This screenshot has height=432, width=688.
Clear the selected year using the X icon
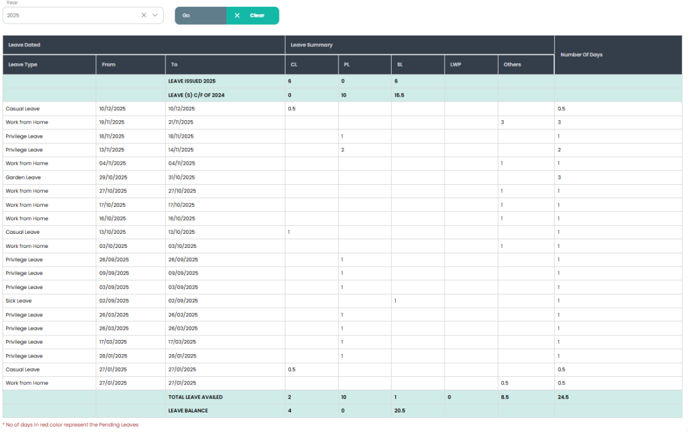point(144,15)
